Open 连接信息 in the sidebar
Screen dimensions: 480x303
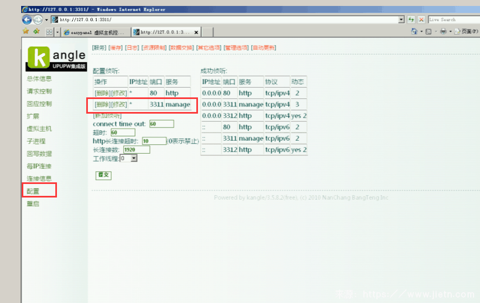(x=39, y=179)
